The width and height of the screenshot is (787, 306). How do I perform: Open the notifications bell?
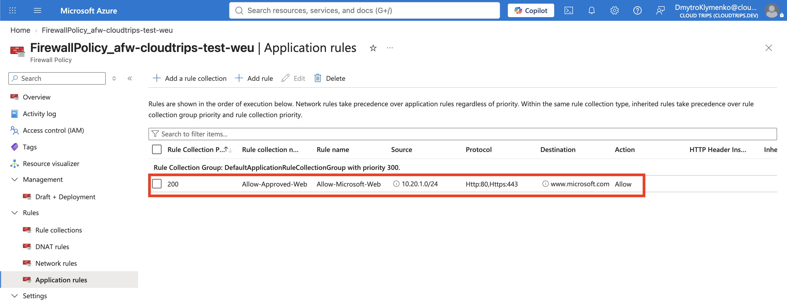591,11
